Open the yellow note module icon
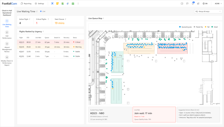The width and height of the screenshot is (224, 127). pos(57,4)
